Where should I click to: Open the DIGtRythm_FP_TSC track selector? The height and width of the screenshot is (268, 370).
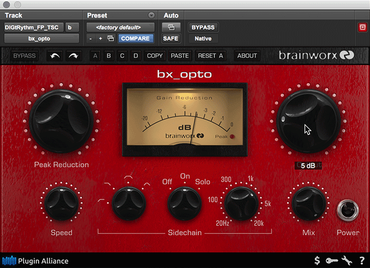click(34, 28)
